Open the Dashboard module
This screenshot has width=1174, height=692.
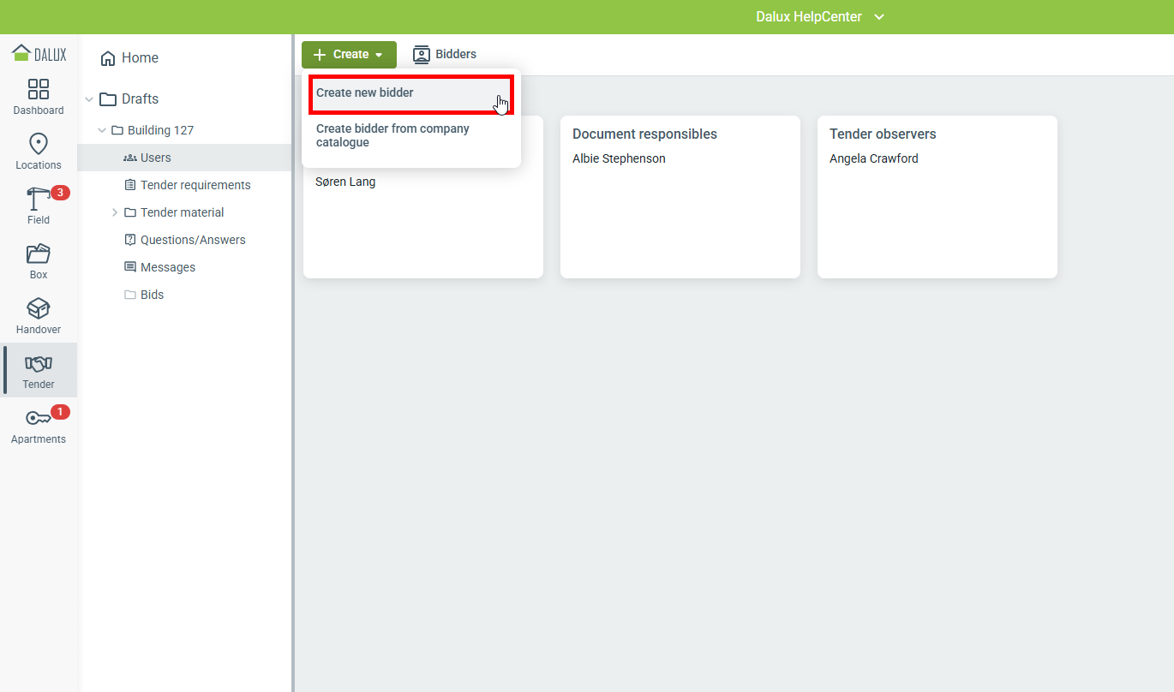(39, 97)
